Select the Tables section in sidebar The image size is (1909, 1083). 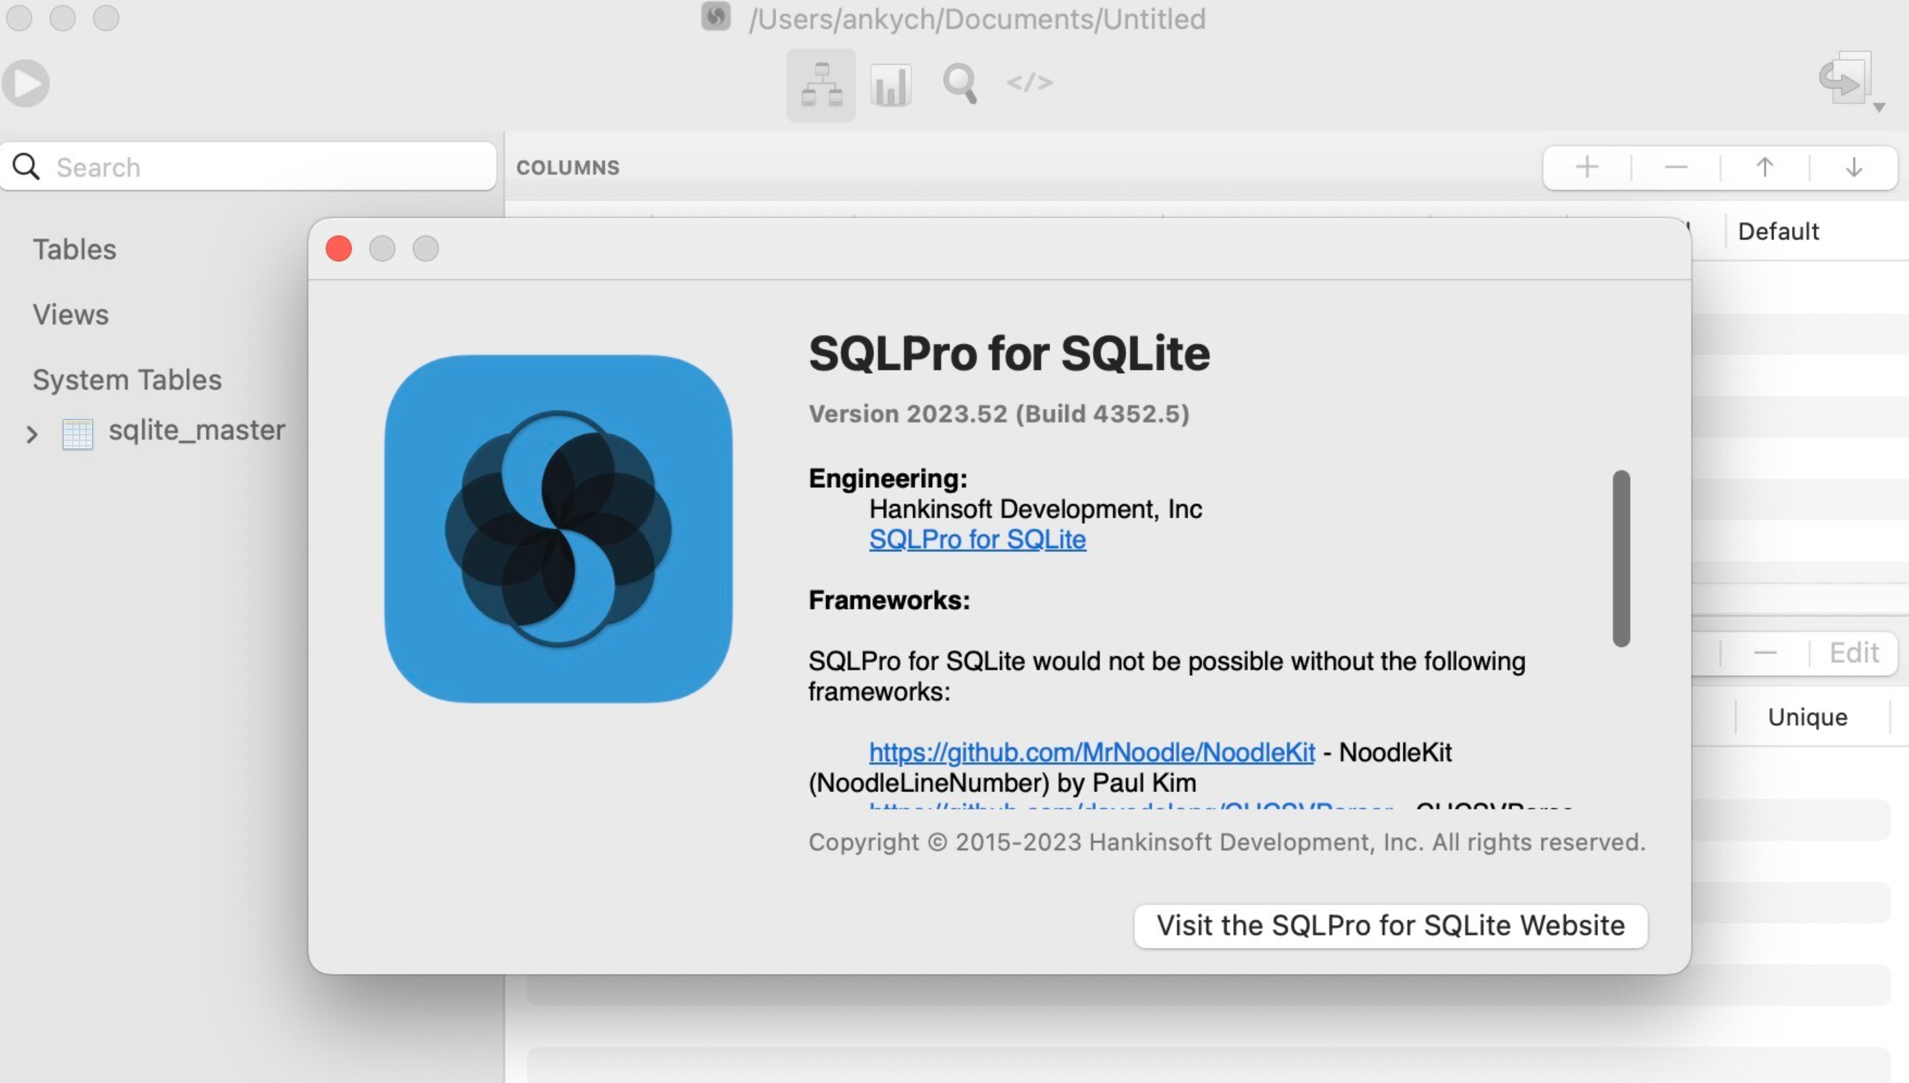pos(75,248)
